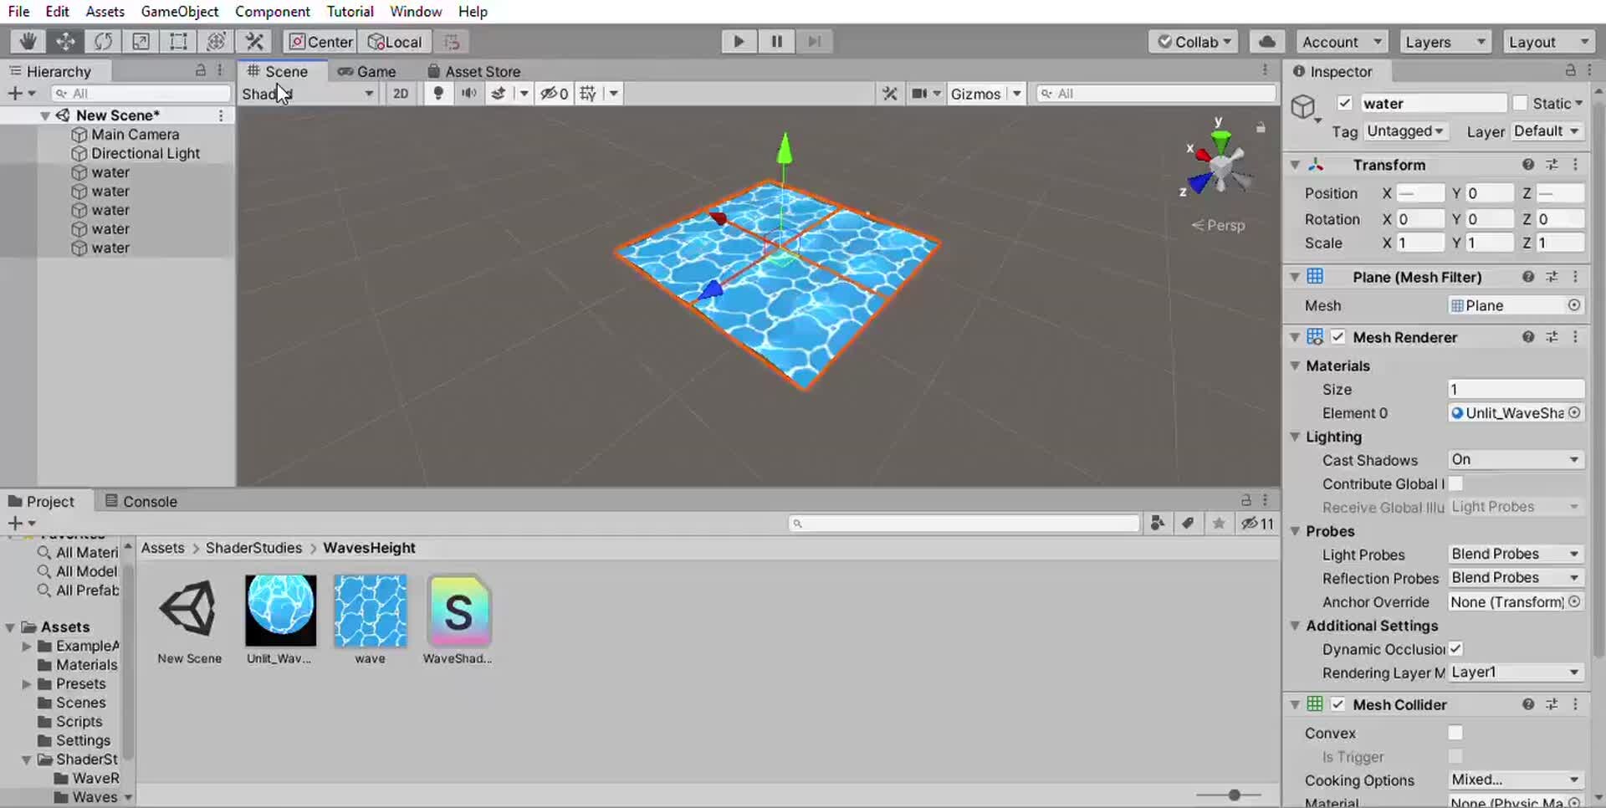This screenshot has height=808, width=1606.
Task: Mute scene audio in Scene view toolbar
Action: [468, 94]
